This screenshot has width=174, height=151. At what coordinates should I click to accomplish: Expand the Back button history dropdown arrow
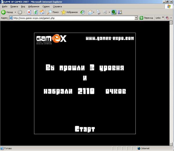[15, 12]
